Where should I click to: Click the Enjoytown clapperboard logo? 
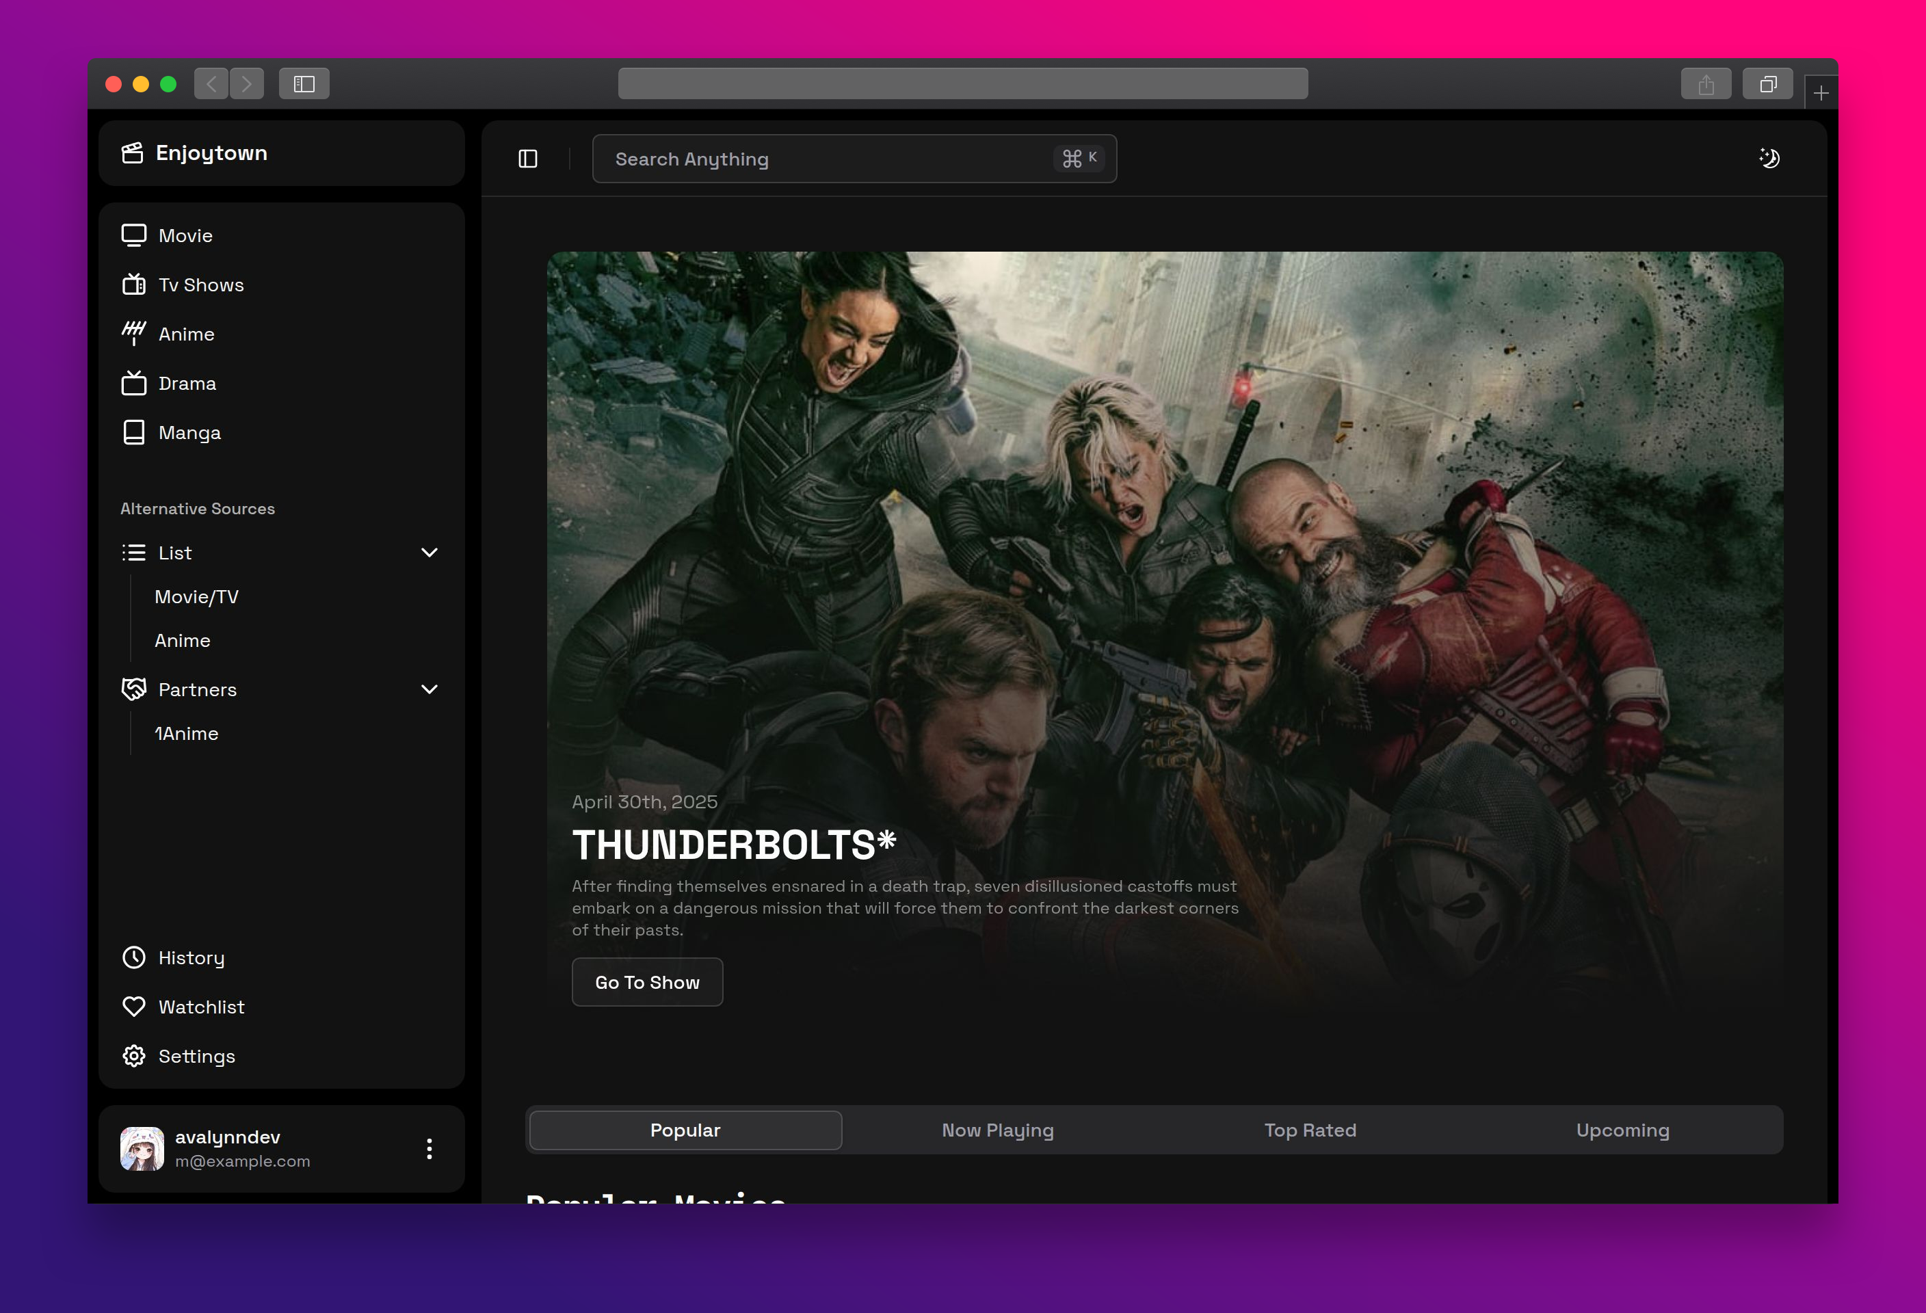point(133,153)
